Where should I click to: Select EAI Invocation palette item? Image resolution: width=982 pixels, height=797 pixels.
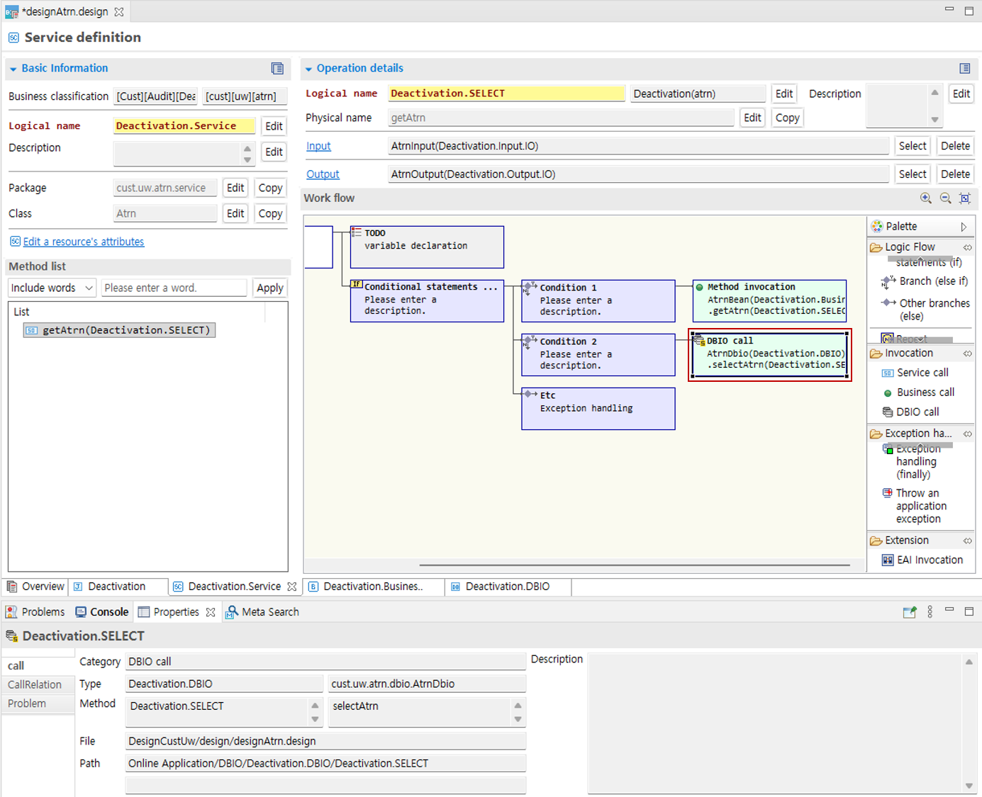pos(929,560)
